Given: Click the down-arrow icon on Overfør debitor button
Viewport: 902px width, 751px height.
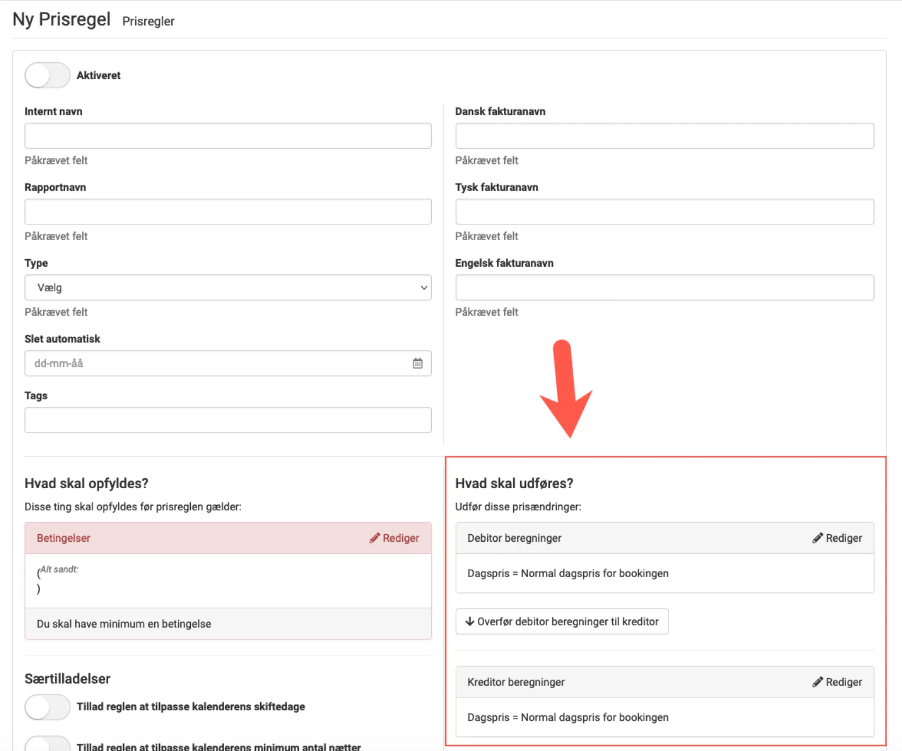Looking at the screenshot, I should (x=470, y=621).
